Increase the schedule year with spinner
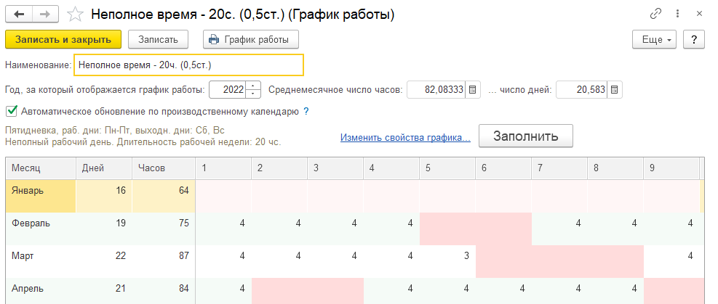The width and height of the screenshot is (718, 304). point(253,86)
